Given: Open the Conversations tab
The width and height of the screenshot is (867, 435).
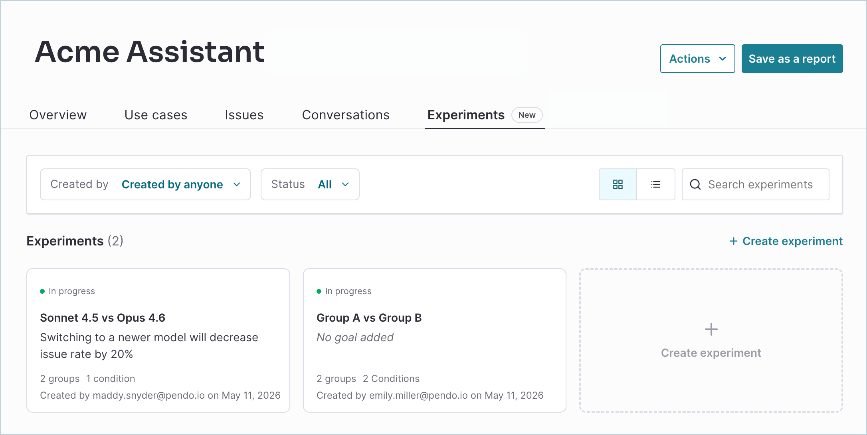Looking at the screenshot, I should (346, 115).
